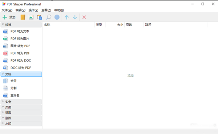Open the 查看(Z) menu

click(x=46, y=10)
